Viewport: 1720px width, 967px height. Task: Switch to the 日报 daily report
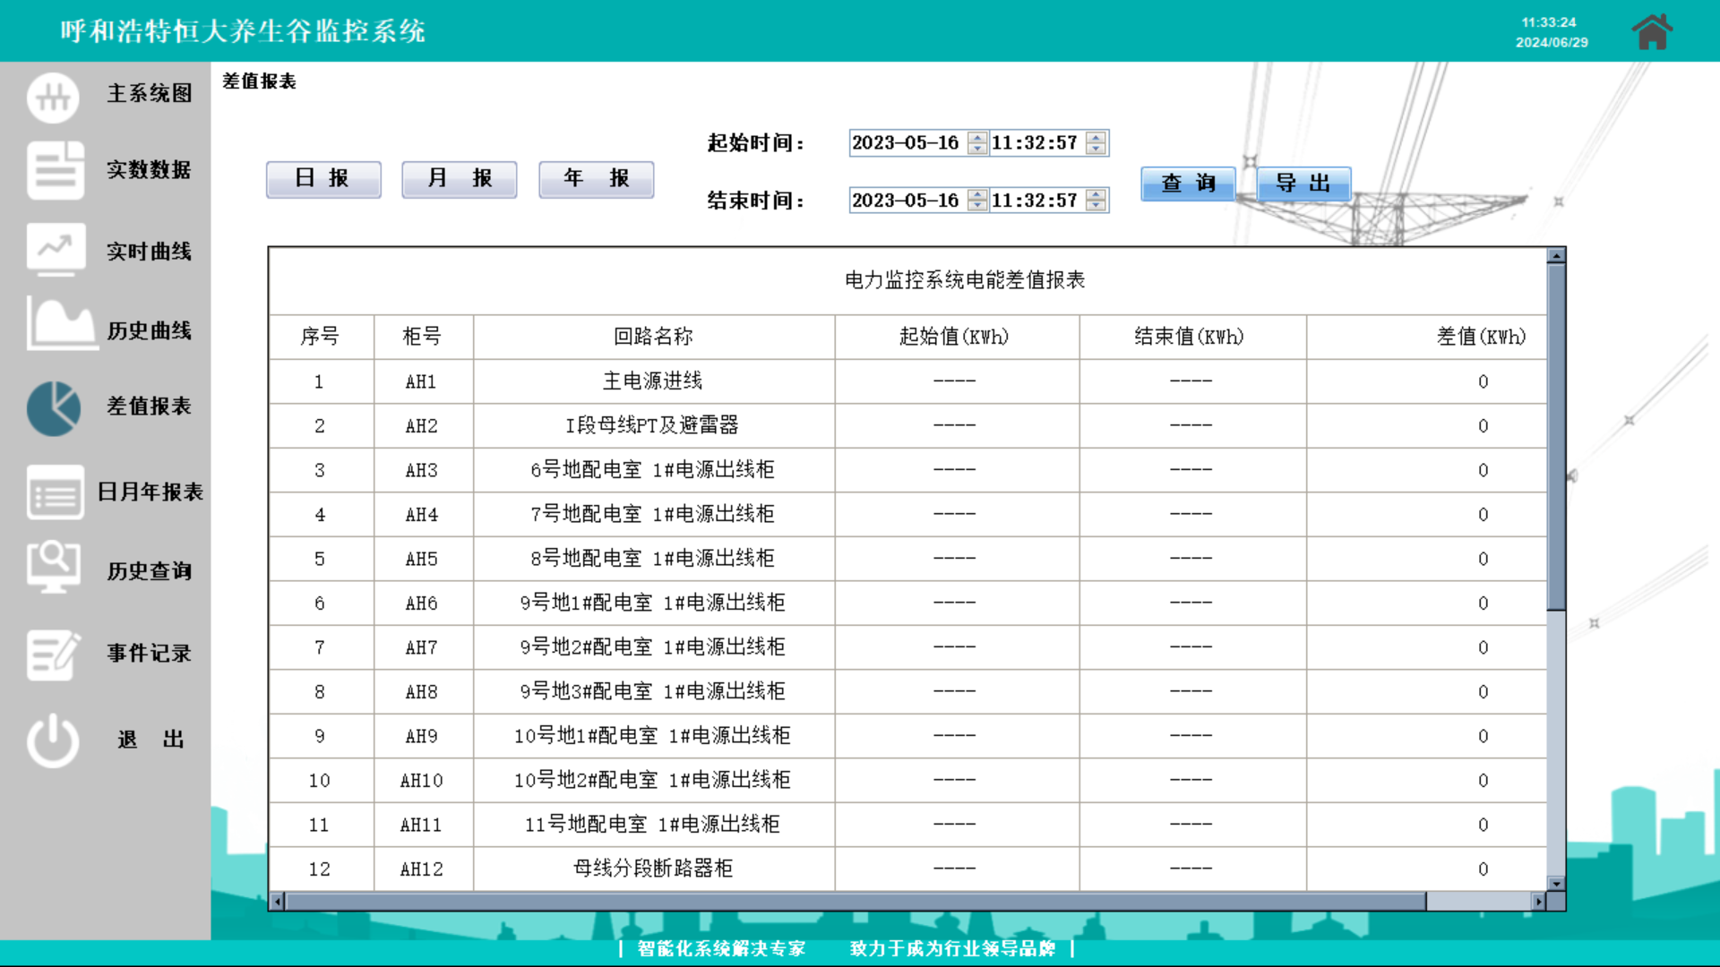pyautogui.click(x=322, y=179)
